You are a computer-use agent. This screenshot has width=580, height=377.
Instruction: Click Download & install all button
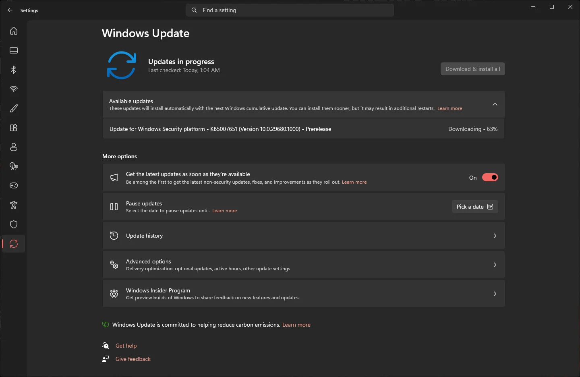coord(473,69)
